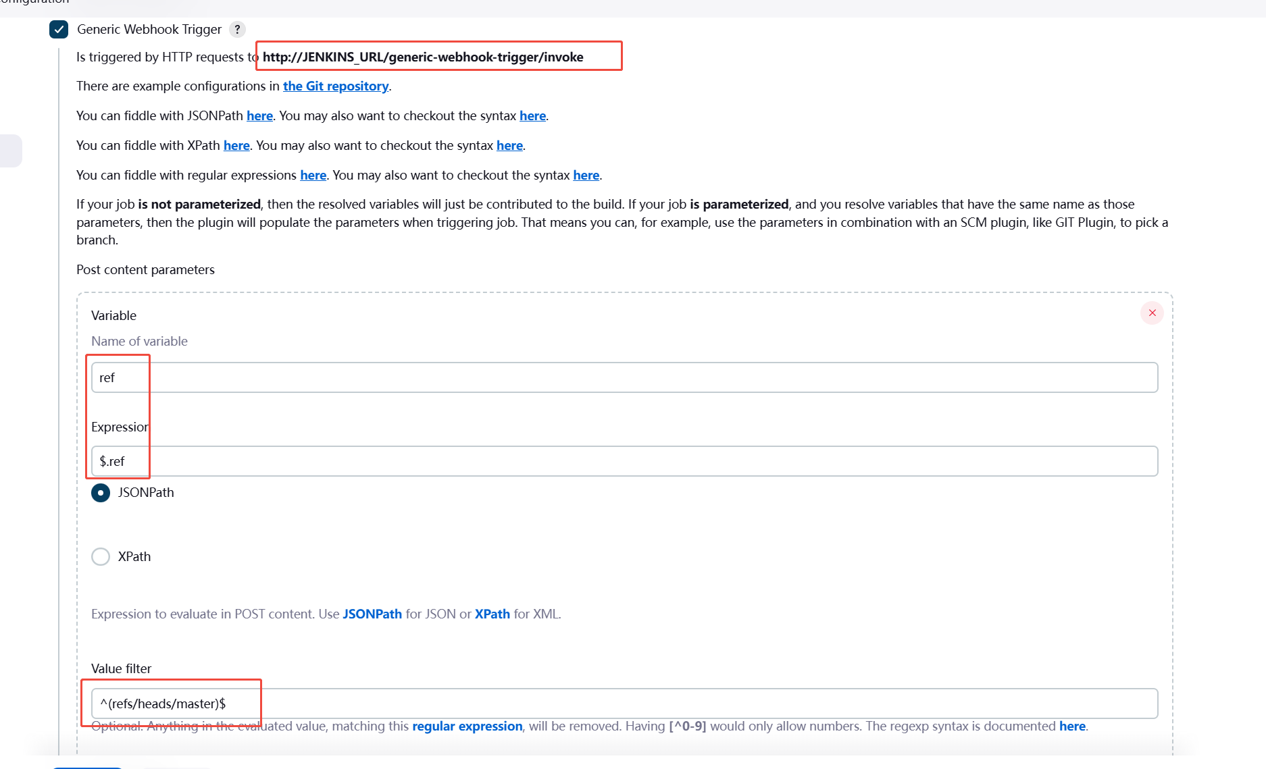Click the webhook URL generic-webhook-trigger/invoke text
Screen dimensions: 1266x769
[x=423, y=57]
